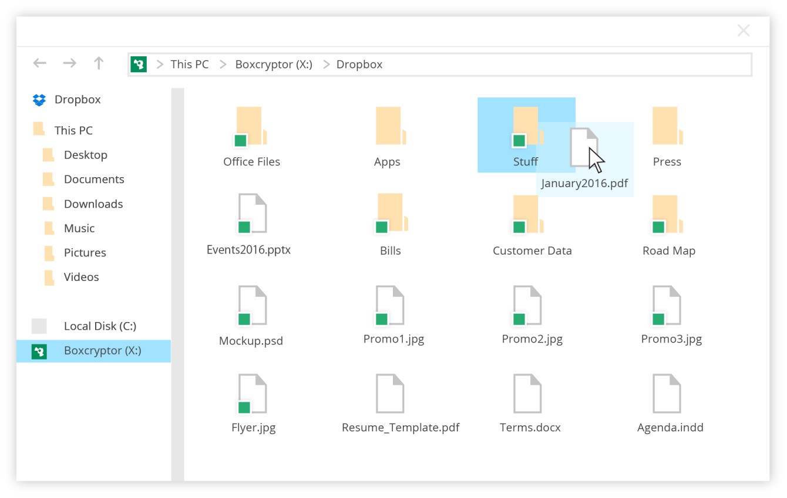787x498 pixels.
Task: Select Local Disk (C:) in sidebar
Action: [99, 326]
